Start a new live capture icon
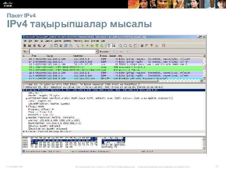226x169 pixels. tap(34, 46)
